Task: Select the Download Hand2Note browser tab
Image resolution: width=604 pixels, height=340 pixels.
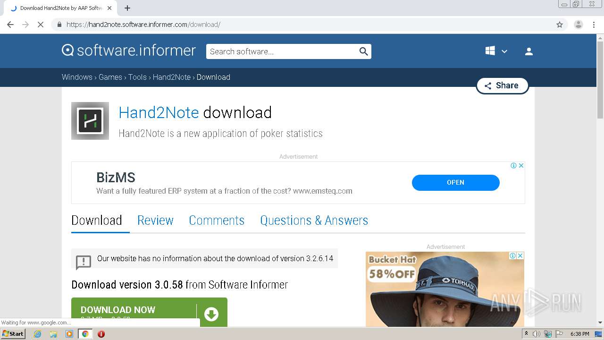Action: click(x=60, y=8)
